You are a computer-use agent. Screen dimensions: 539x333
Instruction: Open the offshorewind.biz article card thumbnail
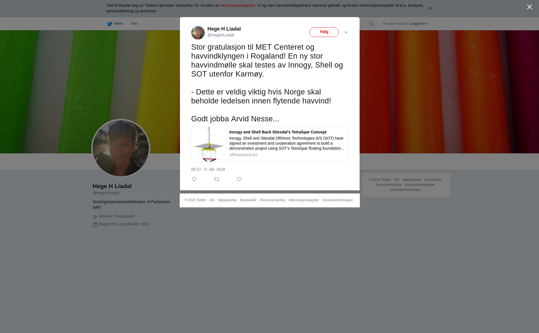(209, 144)
